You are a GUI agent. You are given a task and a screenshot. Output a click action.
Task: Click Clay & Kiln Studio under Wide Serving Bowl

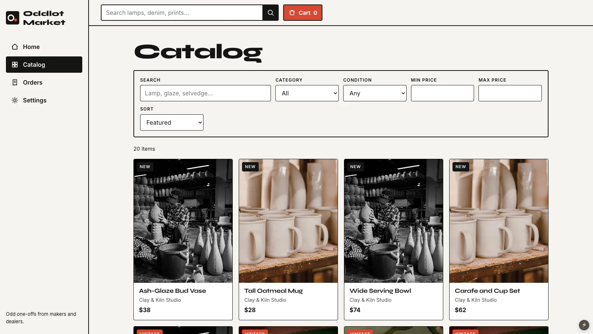tap(371, 300)
